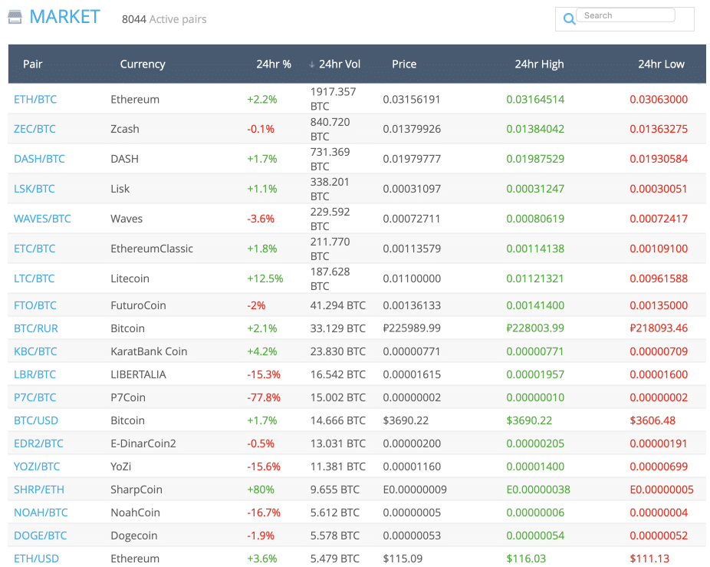Viewport: 710px width, 567px height.
Task: Click the 24hr high E0.00000038
Action: [x=538, y=490]
